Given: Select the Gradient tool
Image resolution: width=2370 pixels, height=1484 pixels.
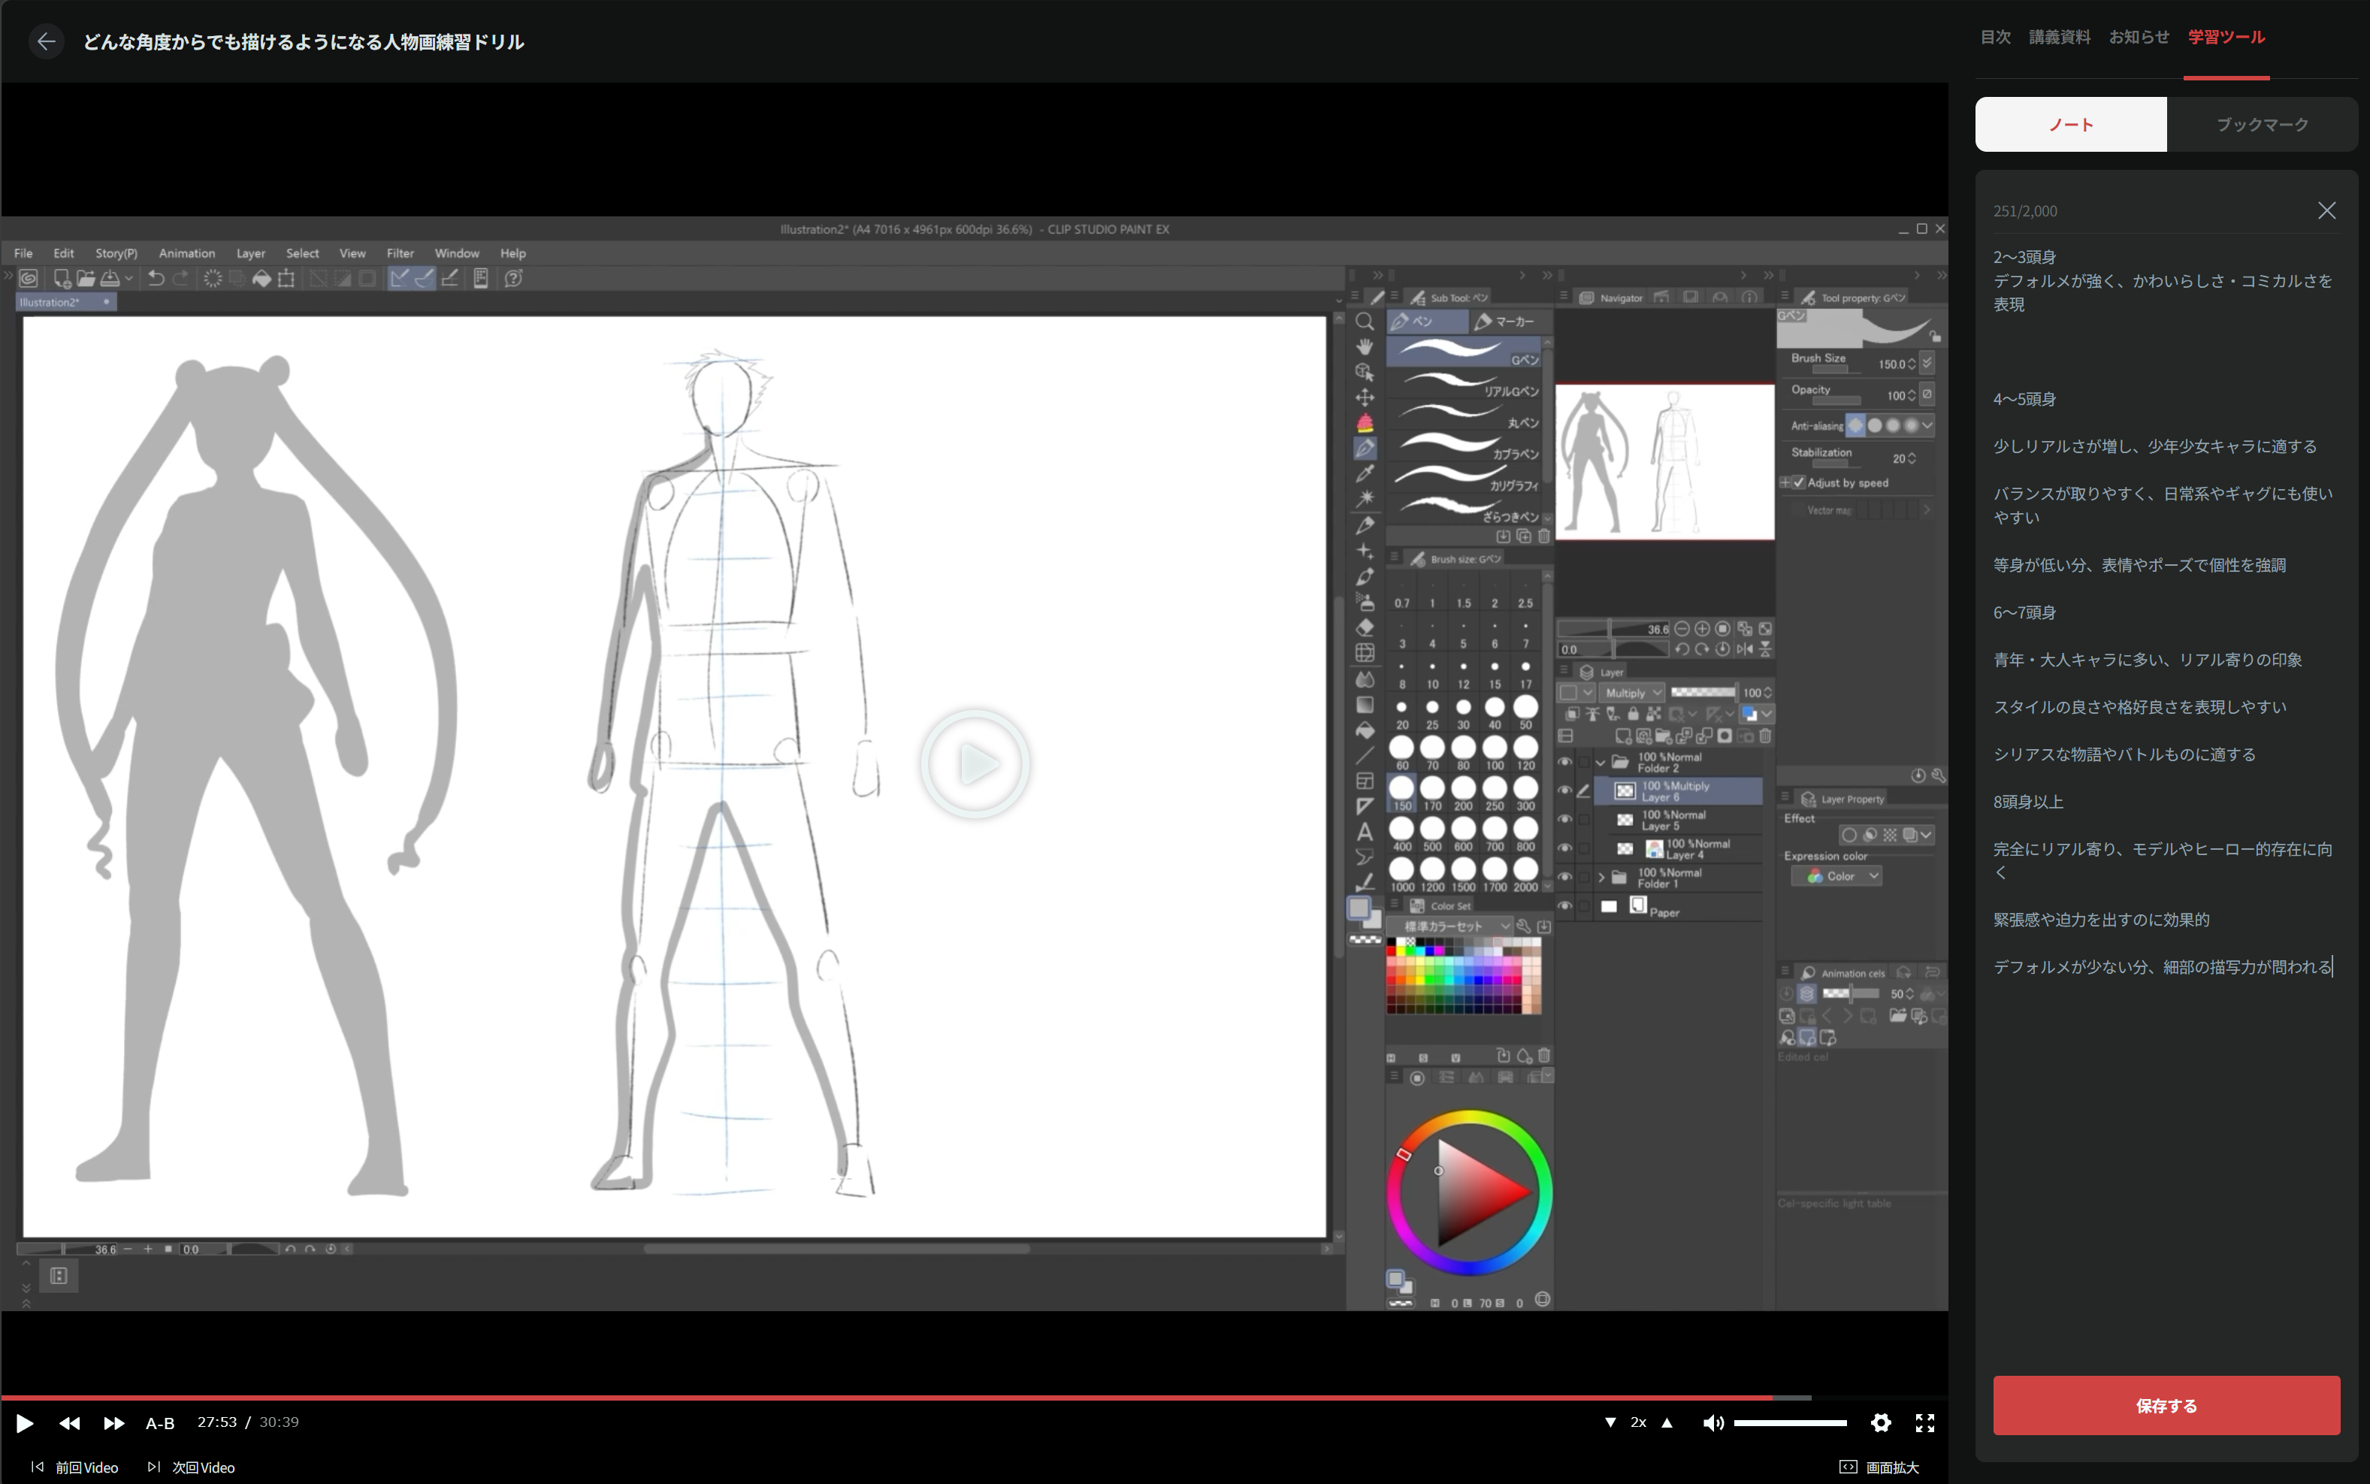Looking at the screenshot, I should 1364,705.
